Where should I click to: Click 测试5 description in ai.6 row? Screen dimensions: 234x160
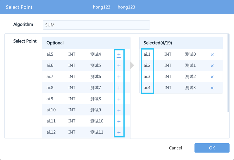(x=96, y=65)
